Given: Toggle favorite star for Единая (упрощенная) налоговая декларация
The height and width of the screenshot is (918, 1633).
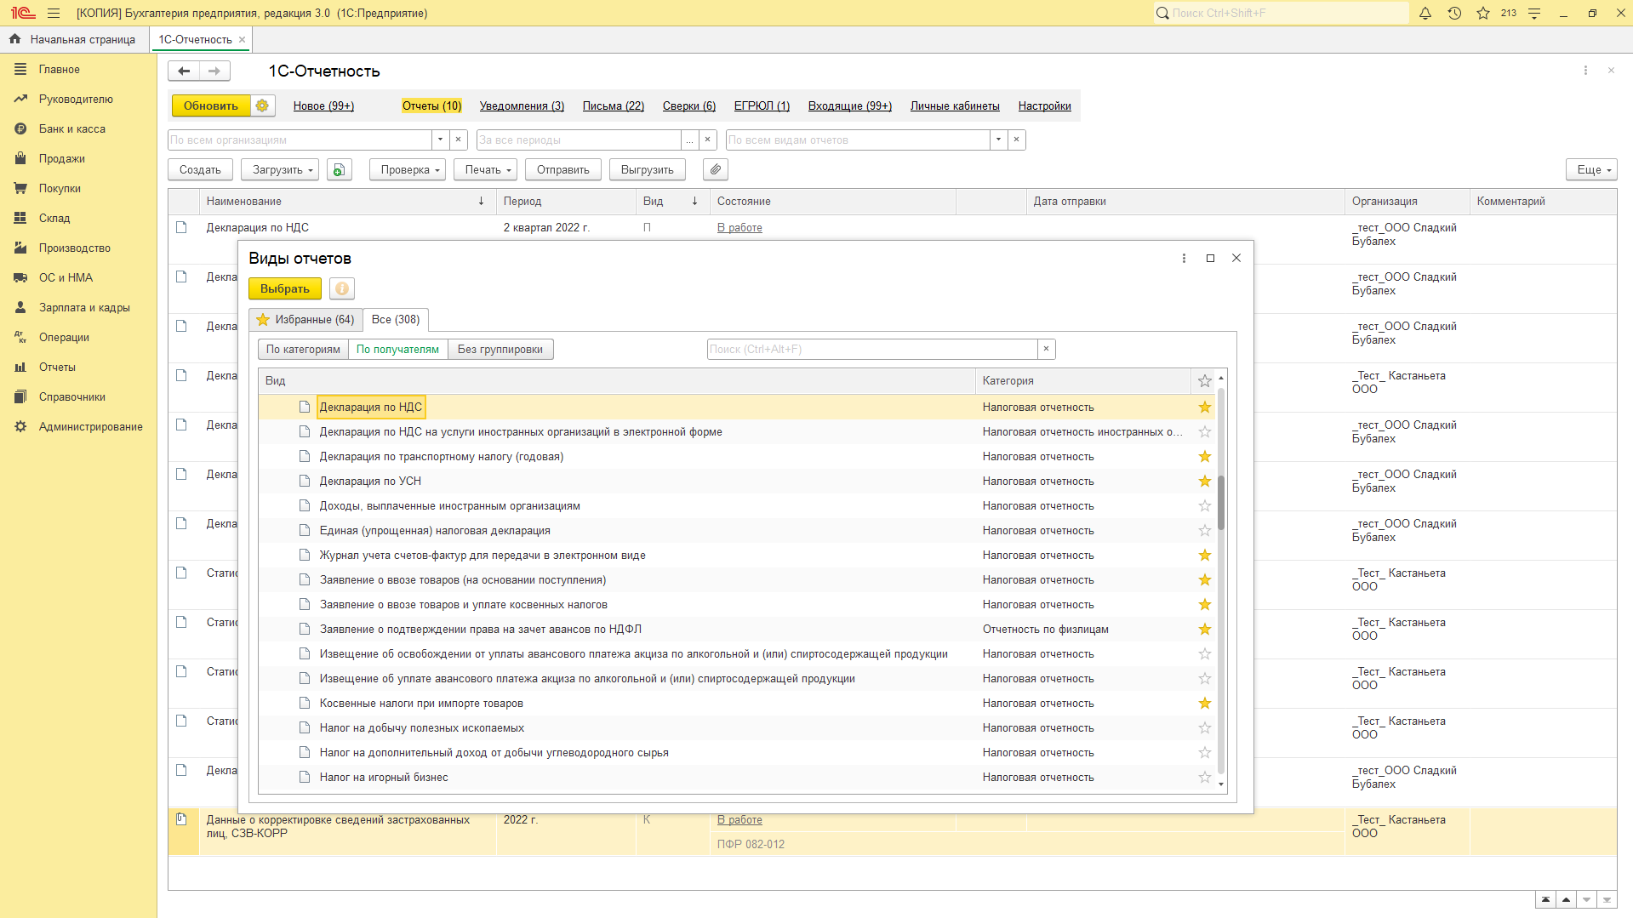Looking at the screenshot, I should point(1205,531).
